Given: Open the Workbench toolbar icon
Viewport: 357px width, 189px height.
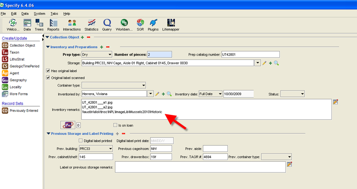Looking at the screenshot, I should click(x=124, y=25).
